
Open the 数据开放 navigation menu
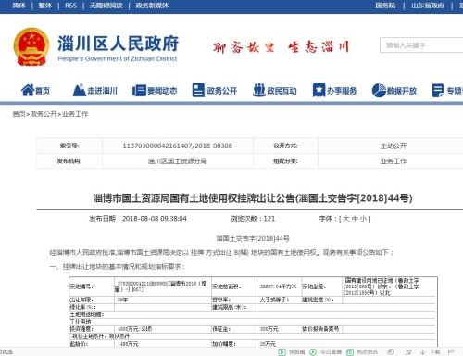pos(402,91)
